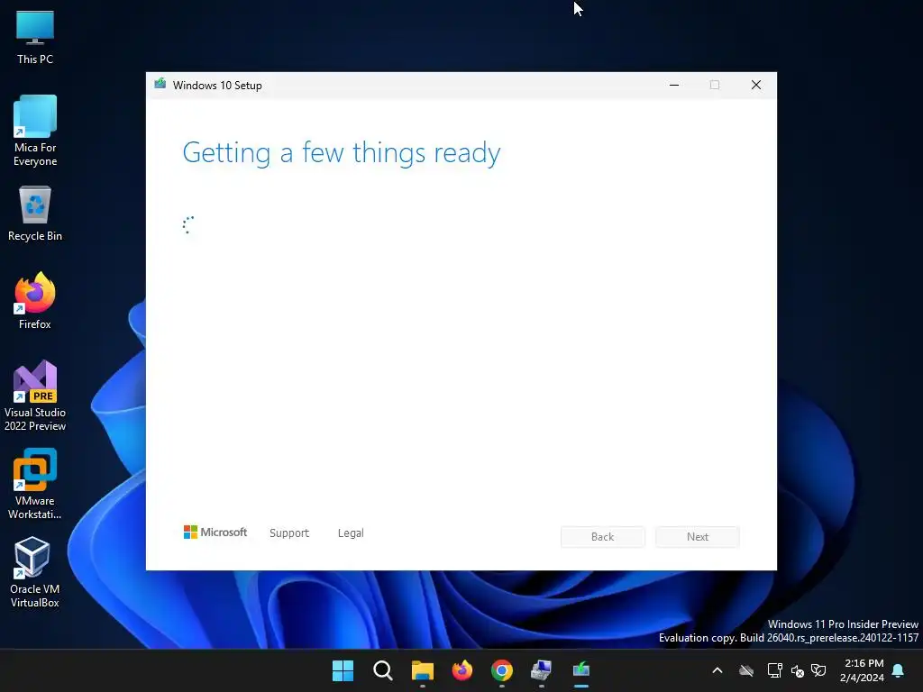Open taskbar Search
This screenshot has width=923, height=692.
[x=382, y=670]
